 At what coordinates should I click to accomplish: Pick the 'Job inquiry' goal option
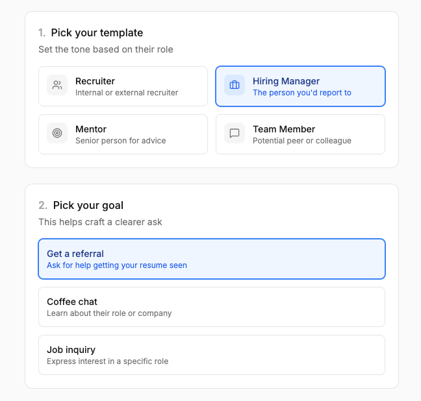pyautogui.click(x=212, y=355)
